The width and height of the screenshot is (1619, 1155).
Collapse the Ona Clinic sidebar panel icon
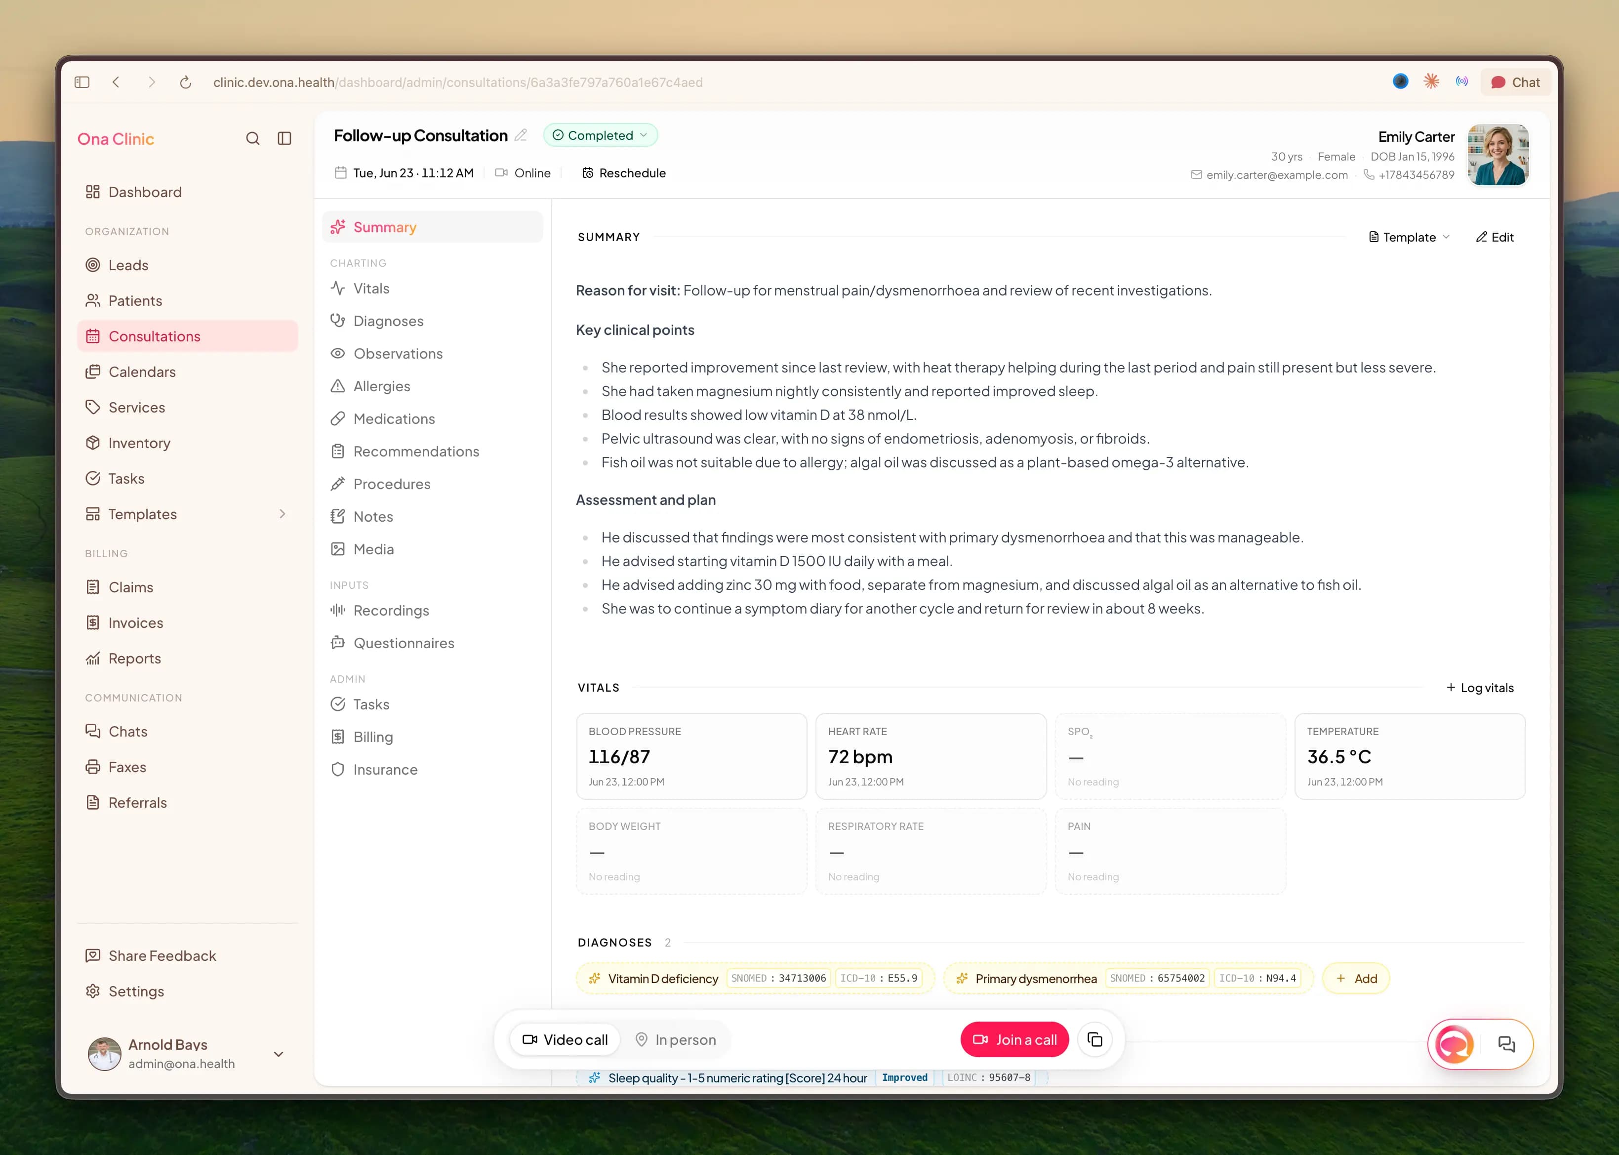(284, 139)
